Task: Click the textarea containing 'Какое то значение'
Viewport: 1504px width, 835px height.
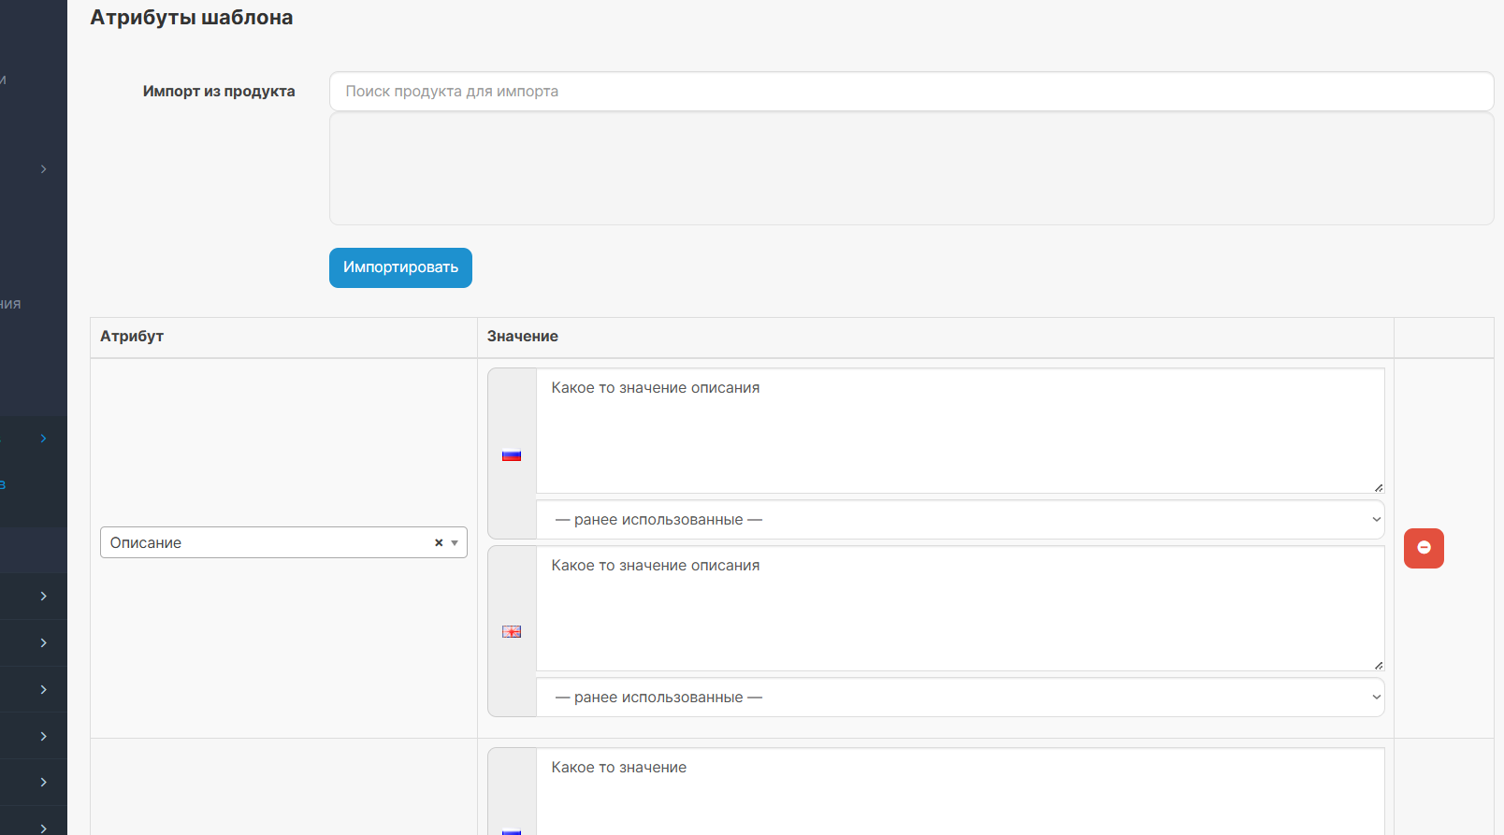Action: (960, 792)
